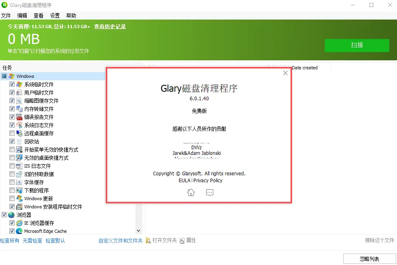Open 自定义文件和文件夹 link
This screenshot has height=265, width=397.
pyautogui.click(x=120, y=241)
